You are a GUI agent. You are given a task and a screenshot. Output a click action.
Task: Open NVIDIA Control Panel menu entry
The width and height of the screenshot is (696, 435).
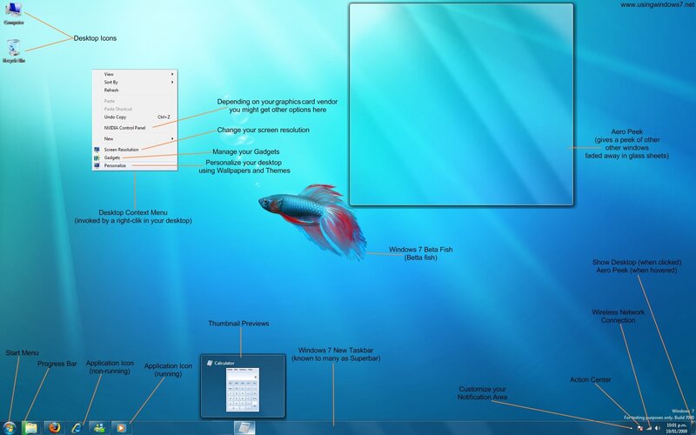point(135,128)
